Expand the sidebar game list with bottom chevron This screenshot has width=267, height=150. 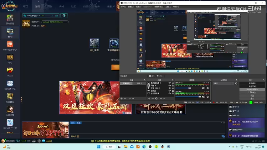[10, 136]
